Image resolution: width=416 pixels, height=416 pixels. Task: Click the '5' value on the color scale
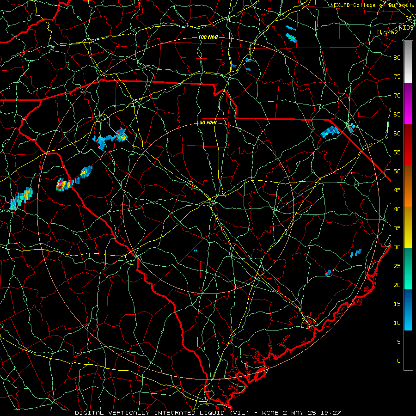(399, 342)
